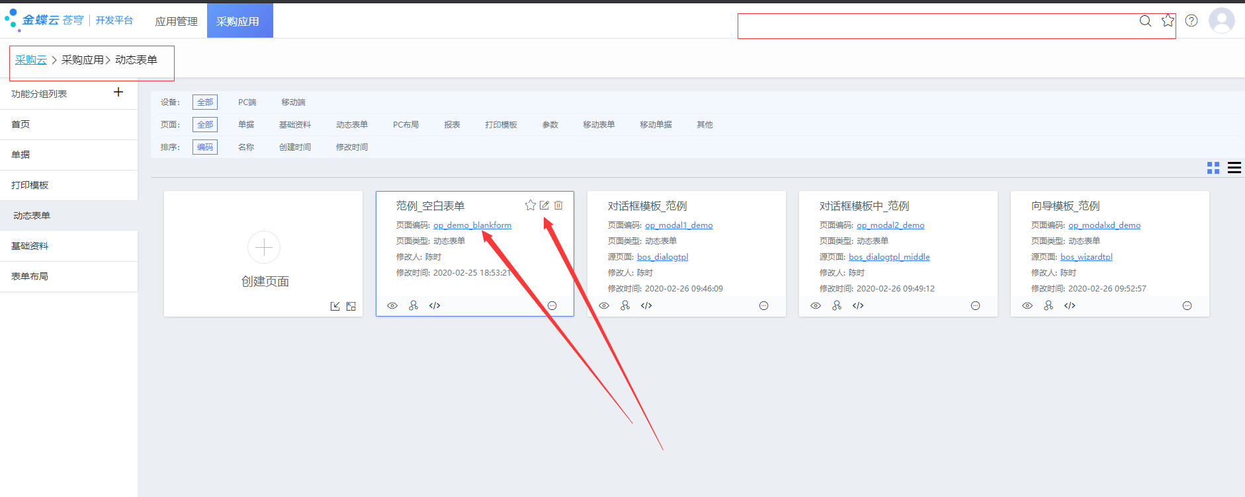Delete the 范例_空白表单 page

(558, 206)
